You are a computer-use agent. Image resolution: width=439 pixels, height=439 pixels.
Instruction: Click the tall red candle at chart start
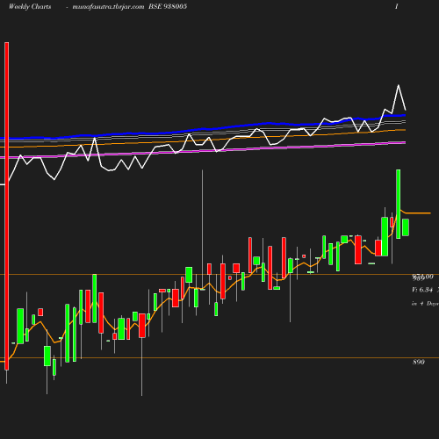point(7,206)
